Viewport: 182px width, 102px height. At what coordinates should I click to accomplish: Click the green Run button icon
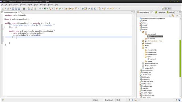coord(45,8)
